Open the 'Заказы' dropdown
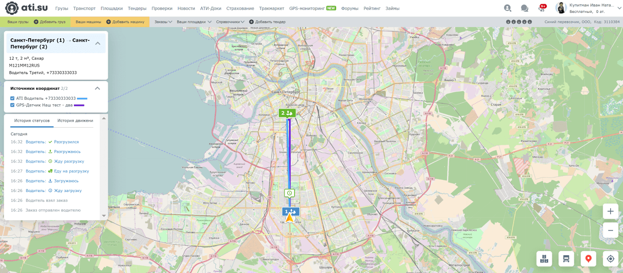623x273 pixels. [x=164, y=22]
